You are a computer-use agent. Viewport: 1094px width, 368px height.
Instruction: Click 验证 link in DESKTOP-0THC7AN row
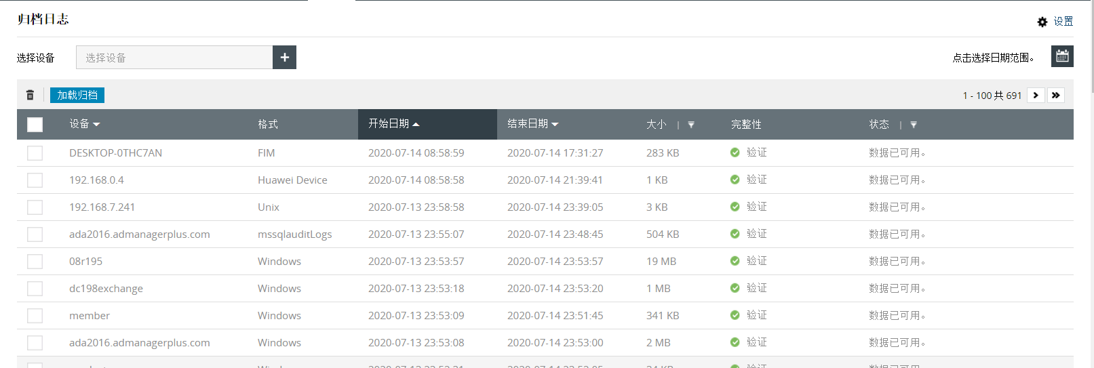click(x=757, y=152)
